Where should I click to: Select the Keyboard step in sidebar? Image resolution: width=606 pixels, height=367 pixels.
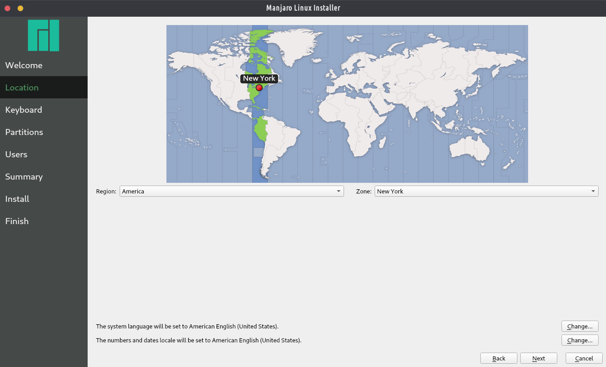(x=24, y=110)
